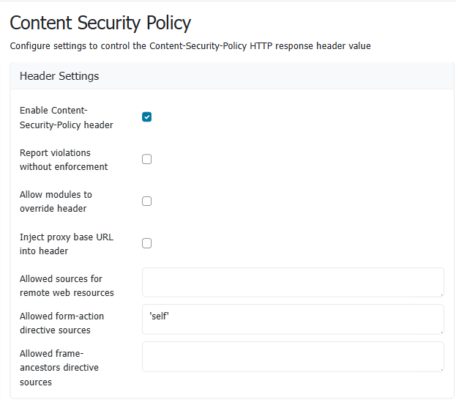This screenshot has height=400, width=456.
Task: Click 'Allowed frame-ancestors directive sources' label
Action: point(59,367)
